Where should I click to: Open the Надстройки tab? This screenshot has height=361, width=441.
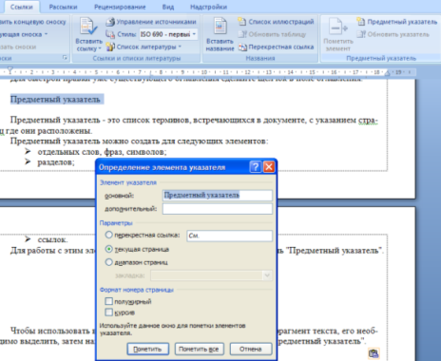pyautogui.click(x=208, y=7)
